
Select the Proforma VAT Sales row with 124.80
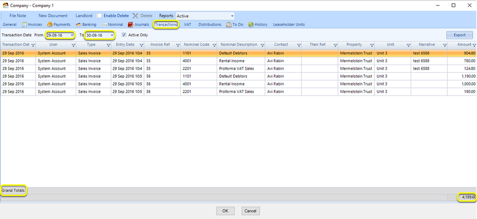click(x=239, y=68)
